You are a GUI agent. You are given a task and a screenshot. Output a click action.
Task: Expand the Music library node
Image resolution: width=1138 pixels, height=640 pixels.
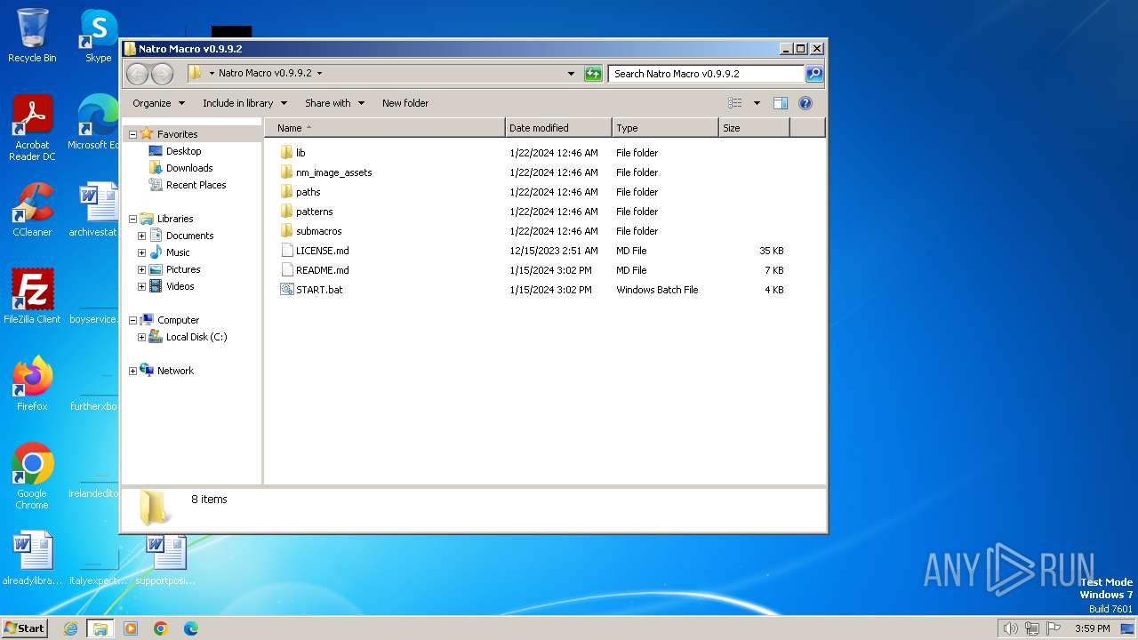point(141,252)
